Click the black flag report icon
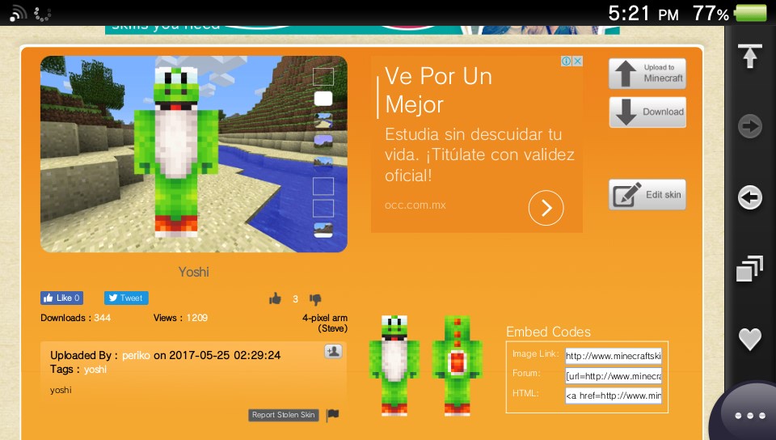 pos(332,415)
